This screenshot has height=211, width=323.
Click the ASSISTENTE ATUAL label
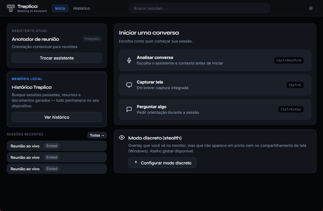(x=30, y=31)
